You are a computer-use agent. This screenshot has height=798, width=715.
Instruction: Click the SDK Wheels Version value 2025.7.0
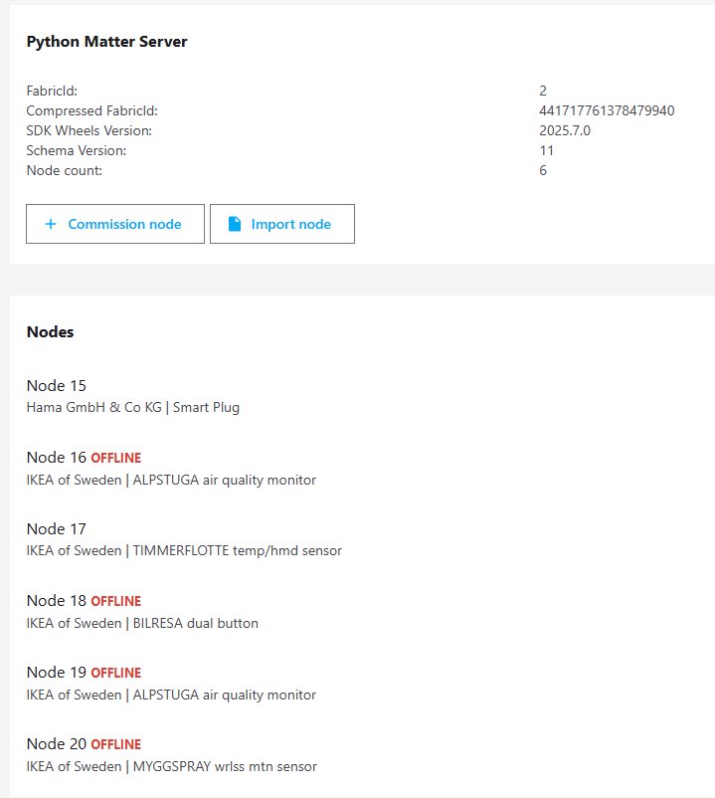click(565, 130)
